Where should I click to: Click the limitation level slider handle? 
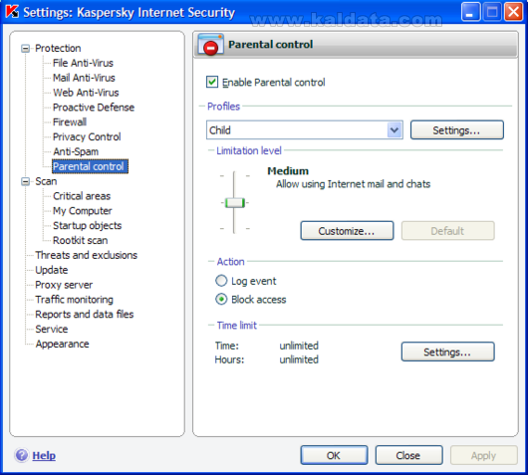click(234, 203)
